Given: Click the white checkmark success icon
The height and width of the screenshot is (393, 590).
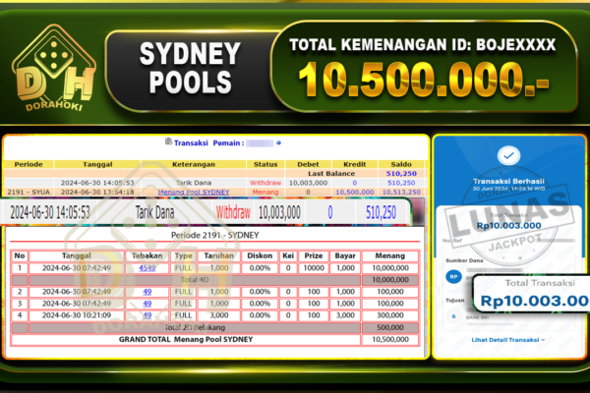Looking at the screenshot, I should point(508,155).
